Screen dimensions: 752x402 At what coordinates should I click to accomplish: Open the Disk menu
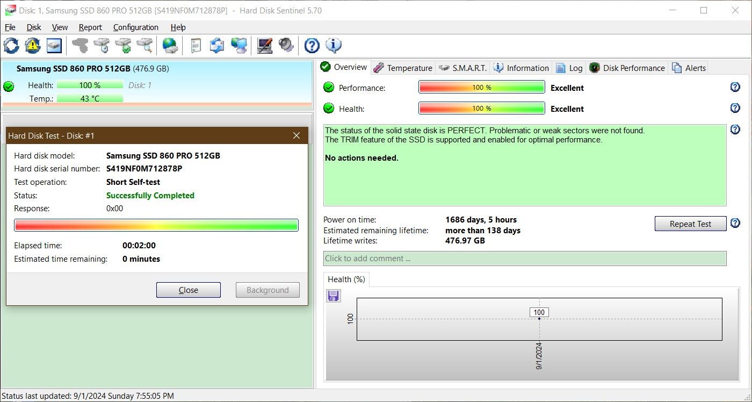pyautogui.click(x=34, y=27)
